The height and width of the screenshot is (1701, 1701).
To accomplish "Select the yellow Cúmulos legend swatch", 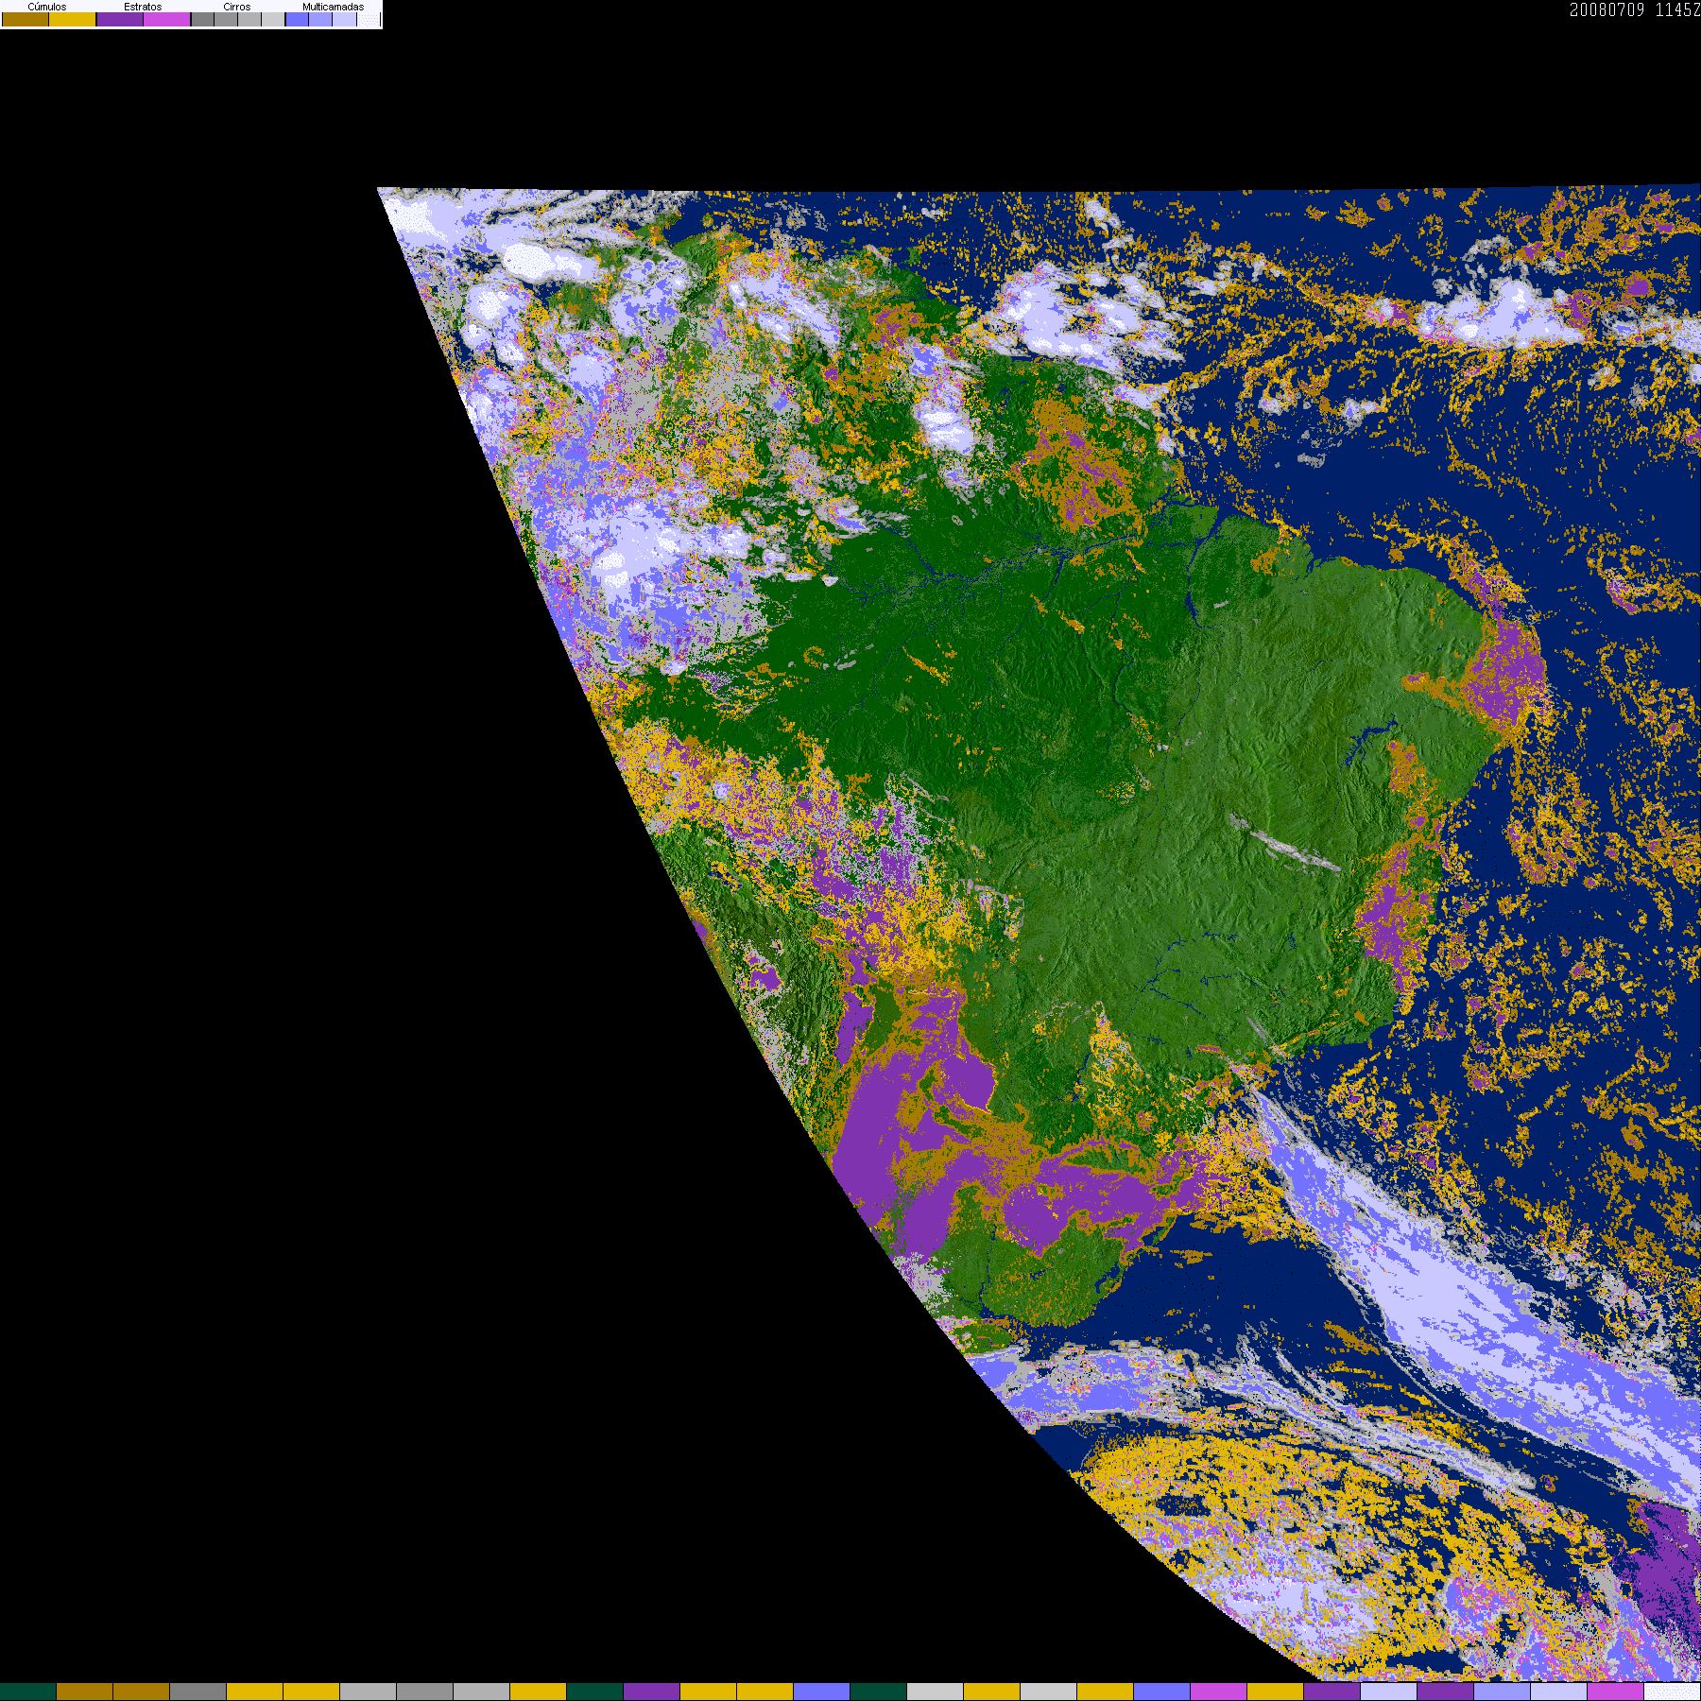I will point(73,19).
